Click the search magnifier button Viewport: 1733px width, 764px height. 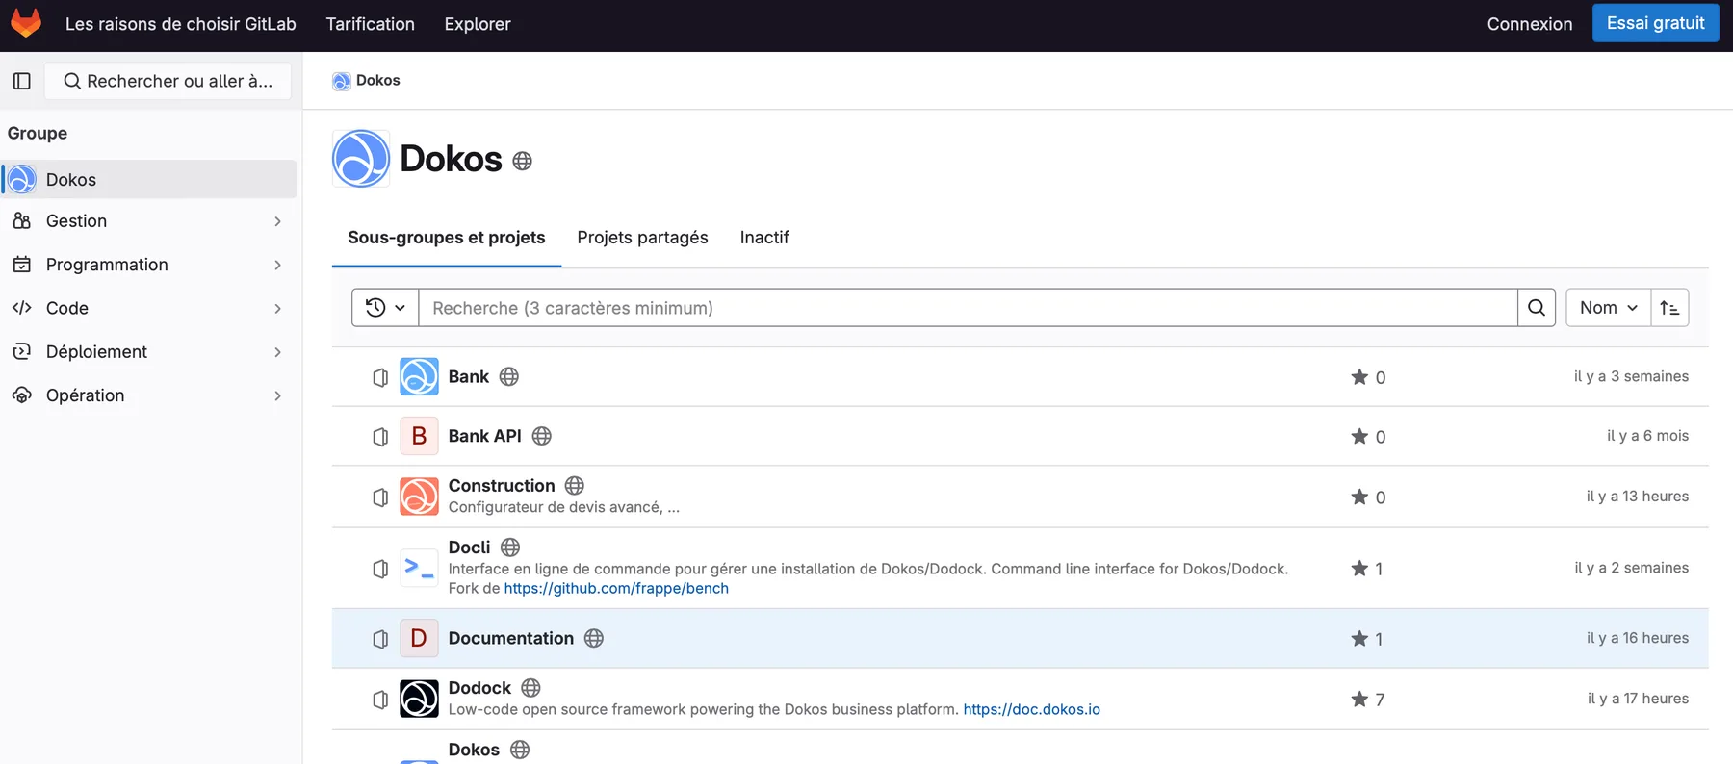coord(1537,308)
